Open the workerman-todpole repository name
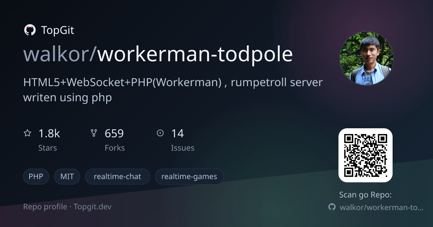This screenshot has height=227, width=433. tap(195, 54)
